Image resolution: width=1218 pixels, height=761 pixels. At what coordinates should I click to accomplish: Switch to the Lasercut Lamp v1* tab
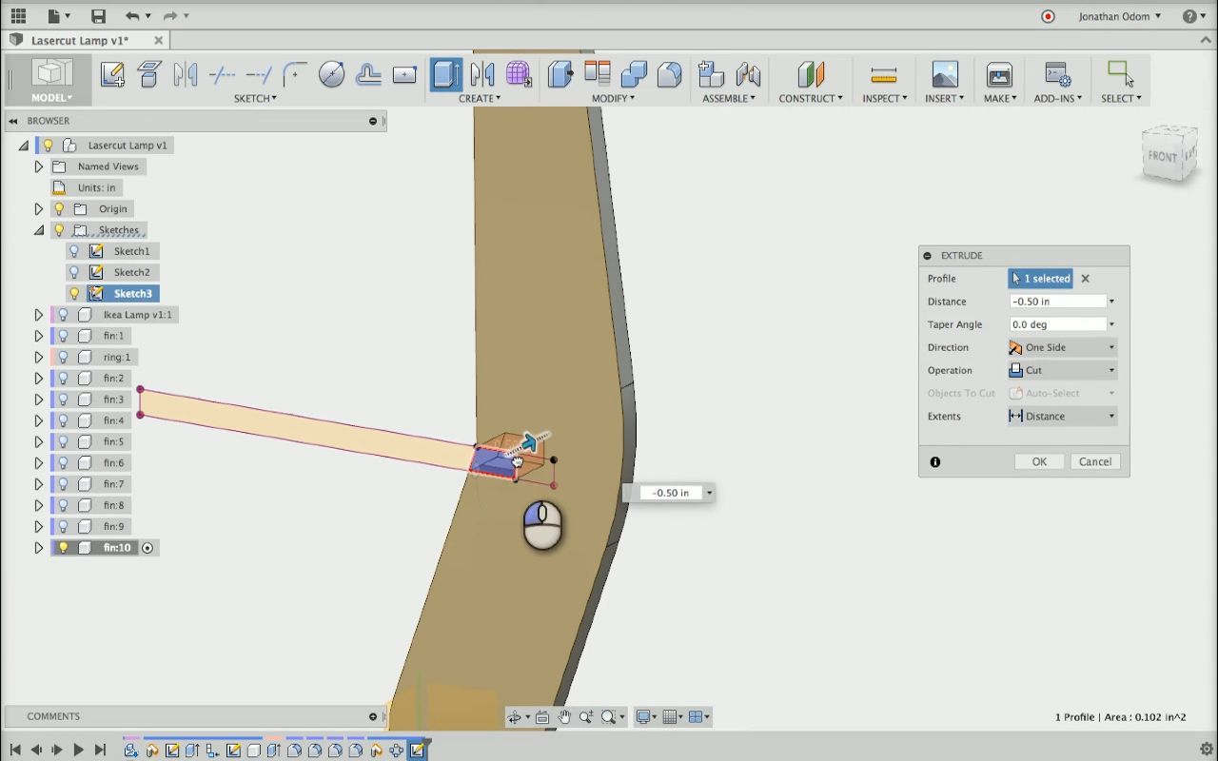coord(80,41)
